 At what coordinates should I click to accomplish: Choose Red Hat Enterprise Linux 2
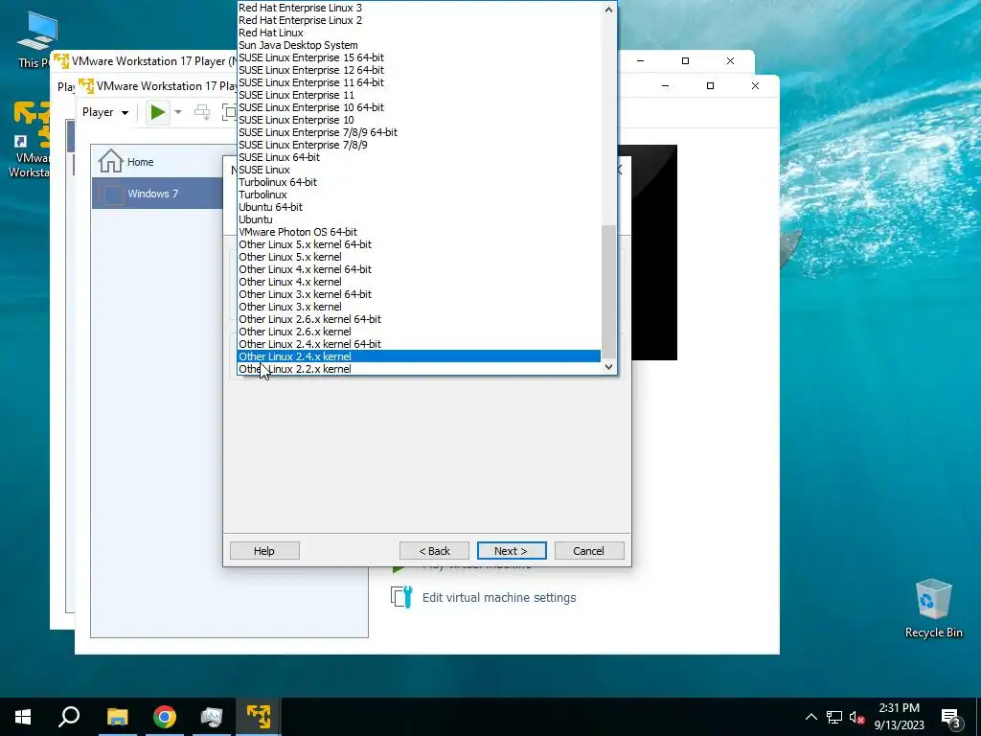point(420,20)
